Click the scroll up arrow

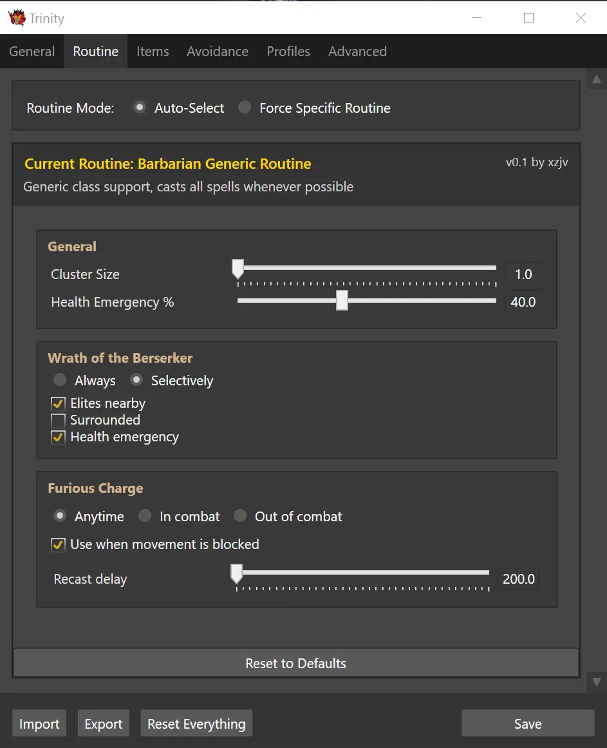(x=597, y=79)
